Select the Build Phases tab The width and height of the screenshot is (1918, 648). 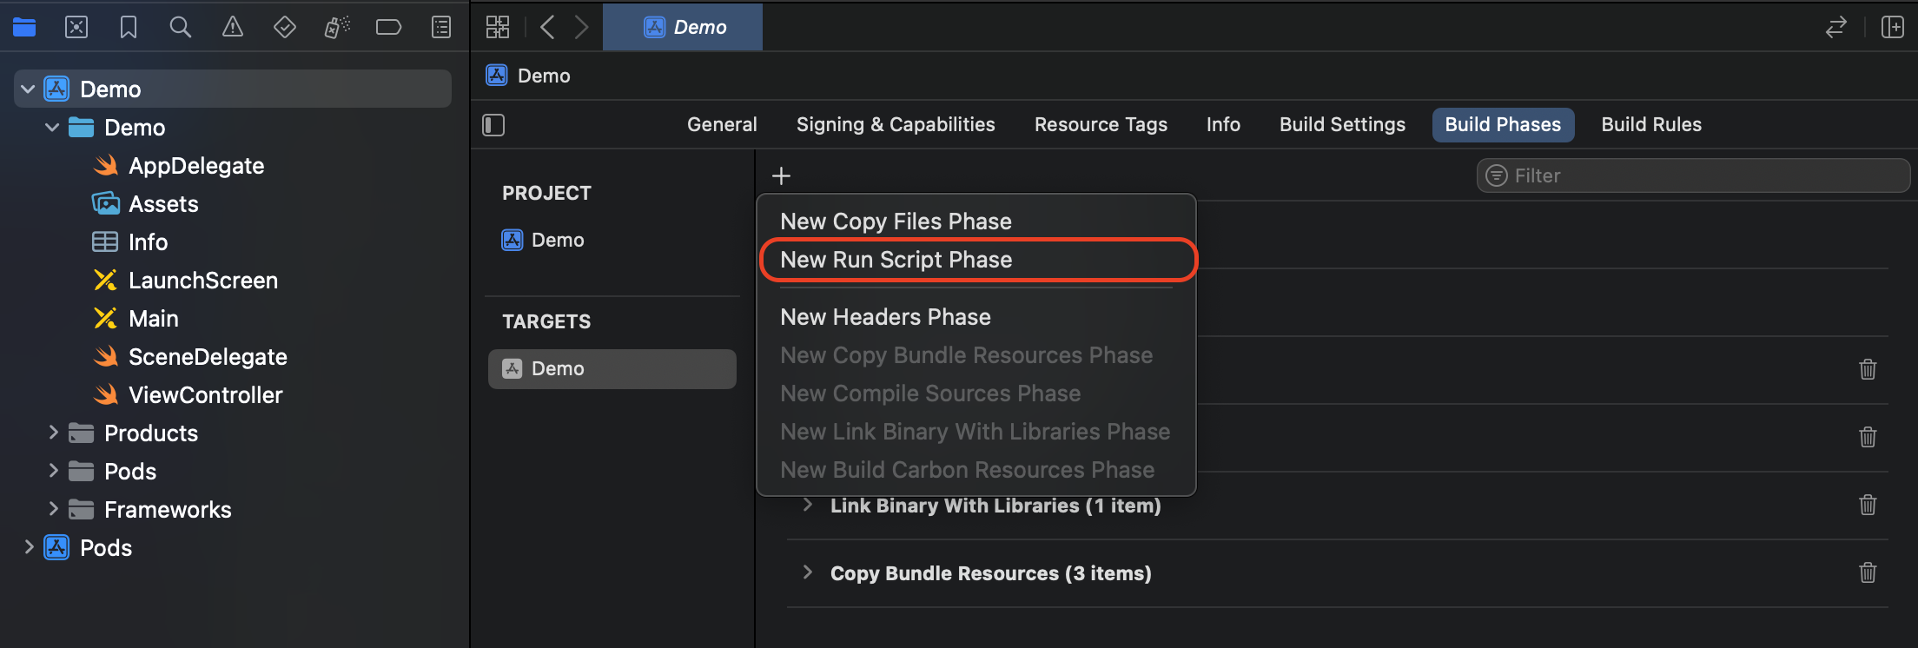click(1503, 124)
